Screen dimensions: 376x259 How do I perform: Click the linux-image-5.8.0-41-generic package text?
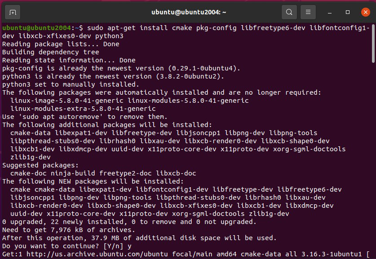67,101
